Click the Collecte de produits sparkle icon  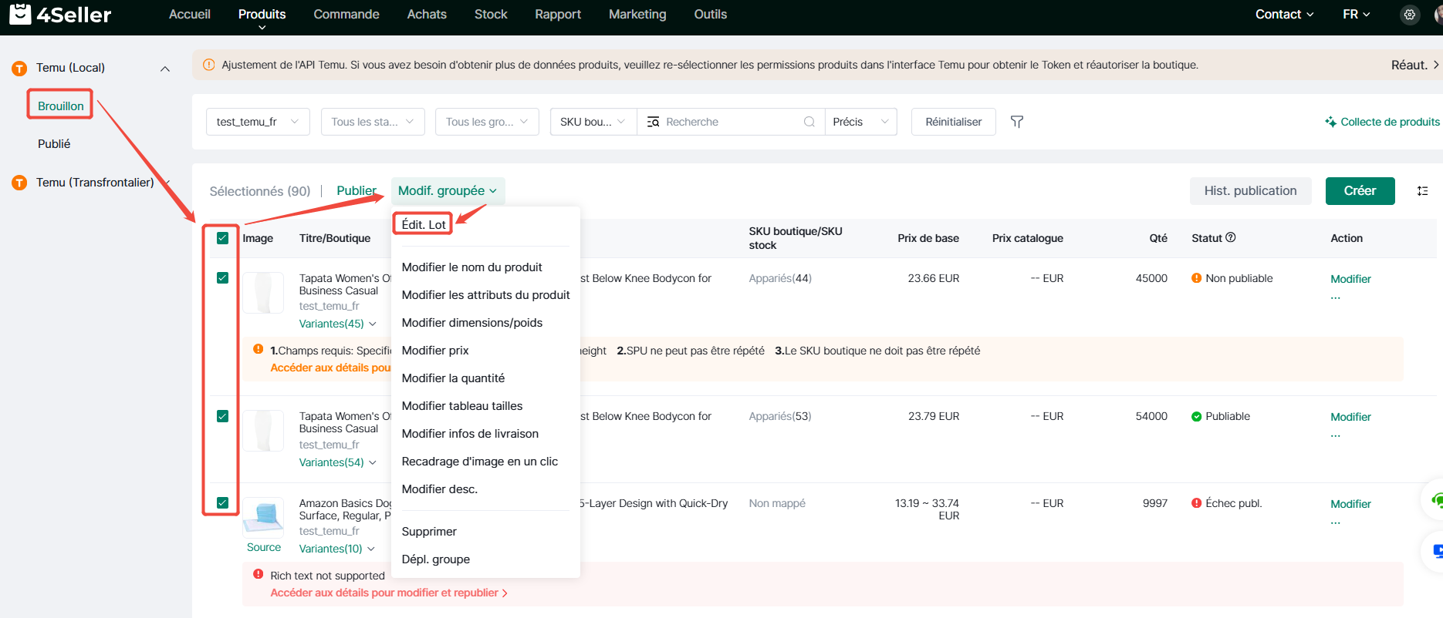(x=1331, y=122)
